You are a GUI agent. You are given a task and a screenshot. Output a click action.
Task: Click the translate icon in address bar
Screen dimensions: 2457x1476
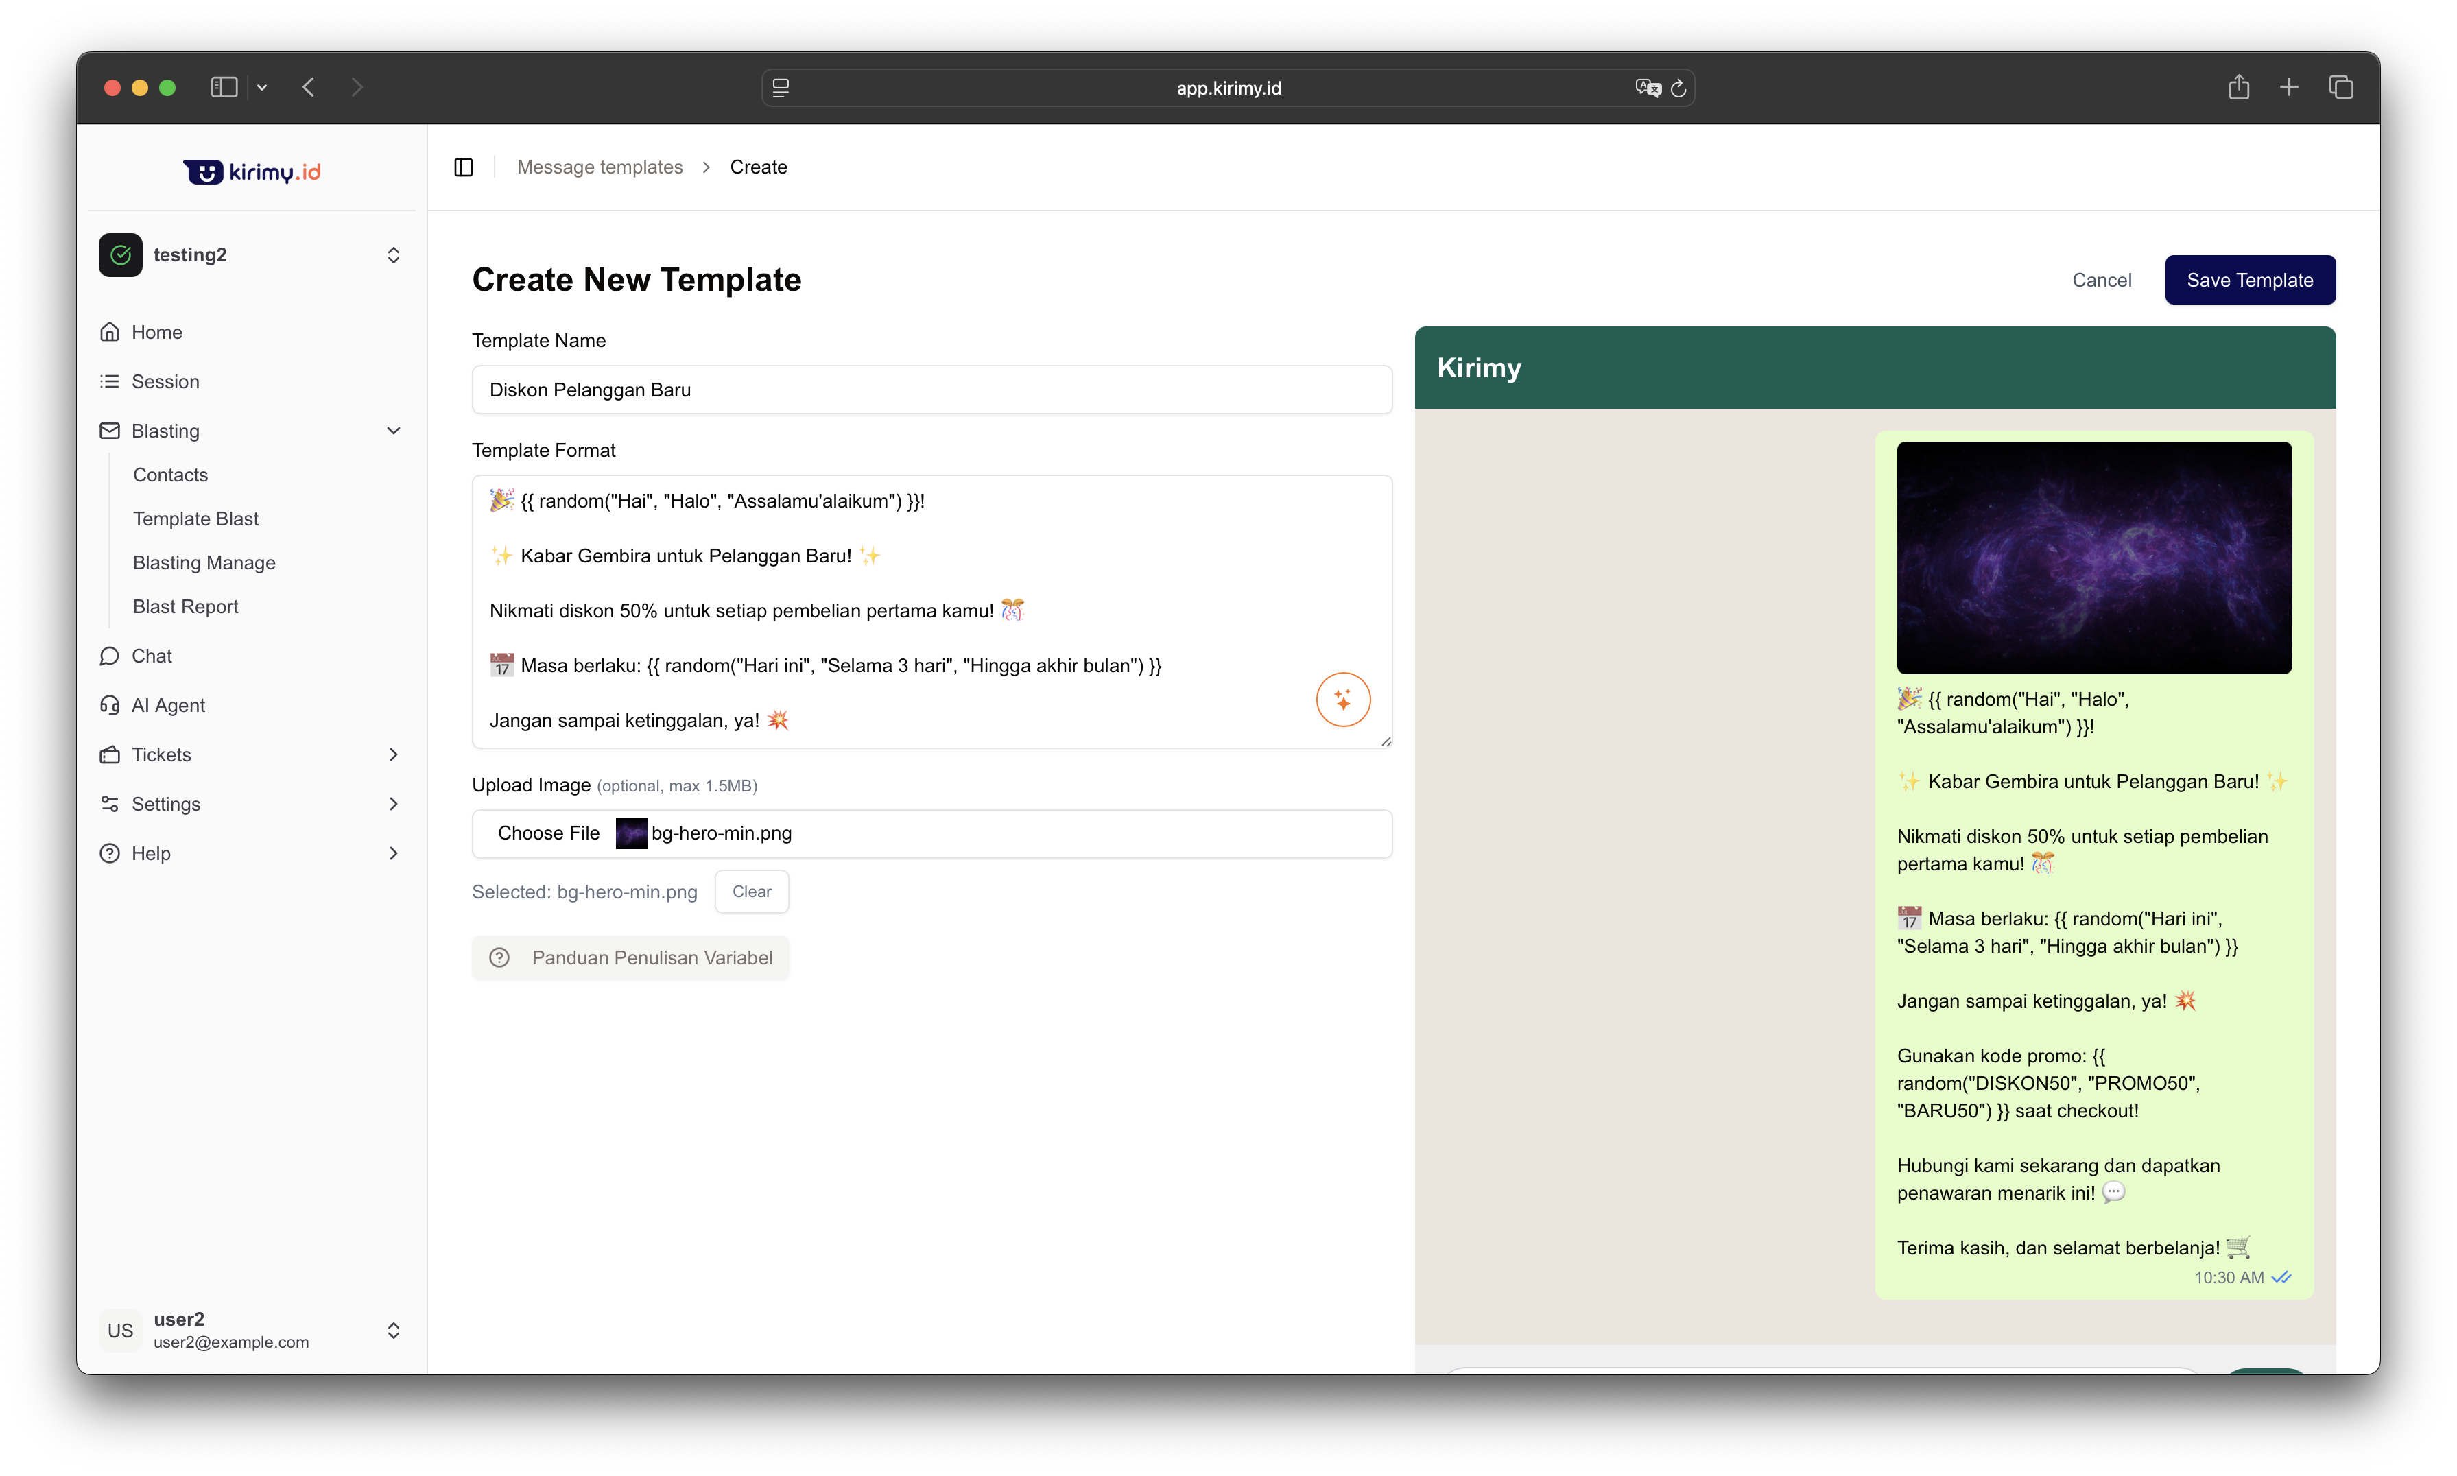coord(1648,88)
